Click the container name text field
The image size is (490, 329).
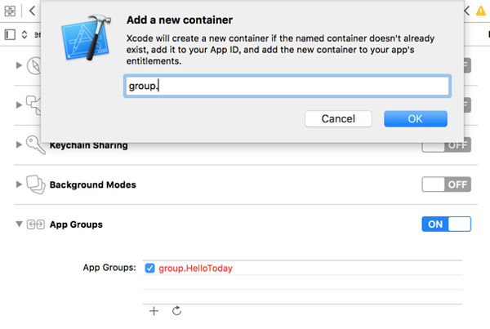point(287,86)
